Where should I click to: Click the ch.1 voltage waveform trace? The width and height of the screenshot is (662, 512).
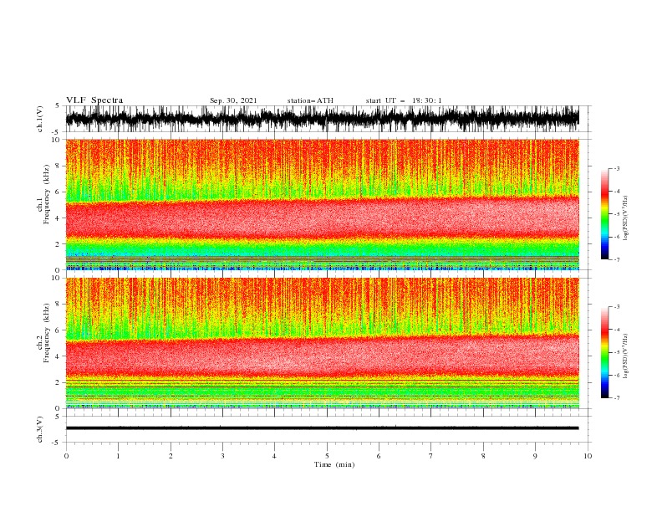tap(322, 119)
